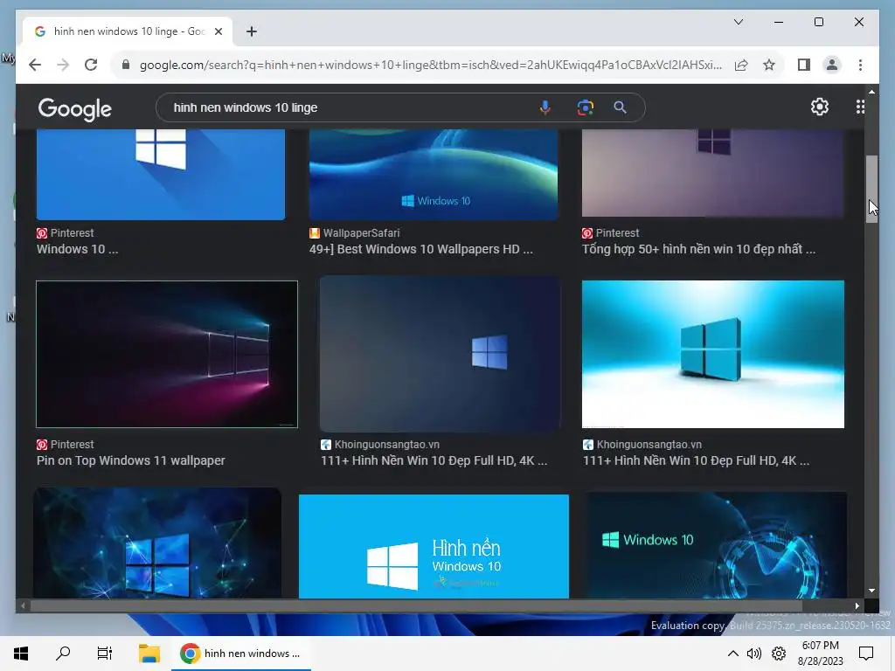895x671 pixels.
Task: Open 'Tổng hợp 50+ hình nền win 10' link
Action: tap(698, 249)
